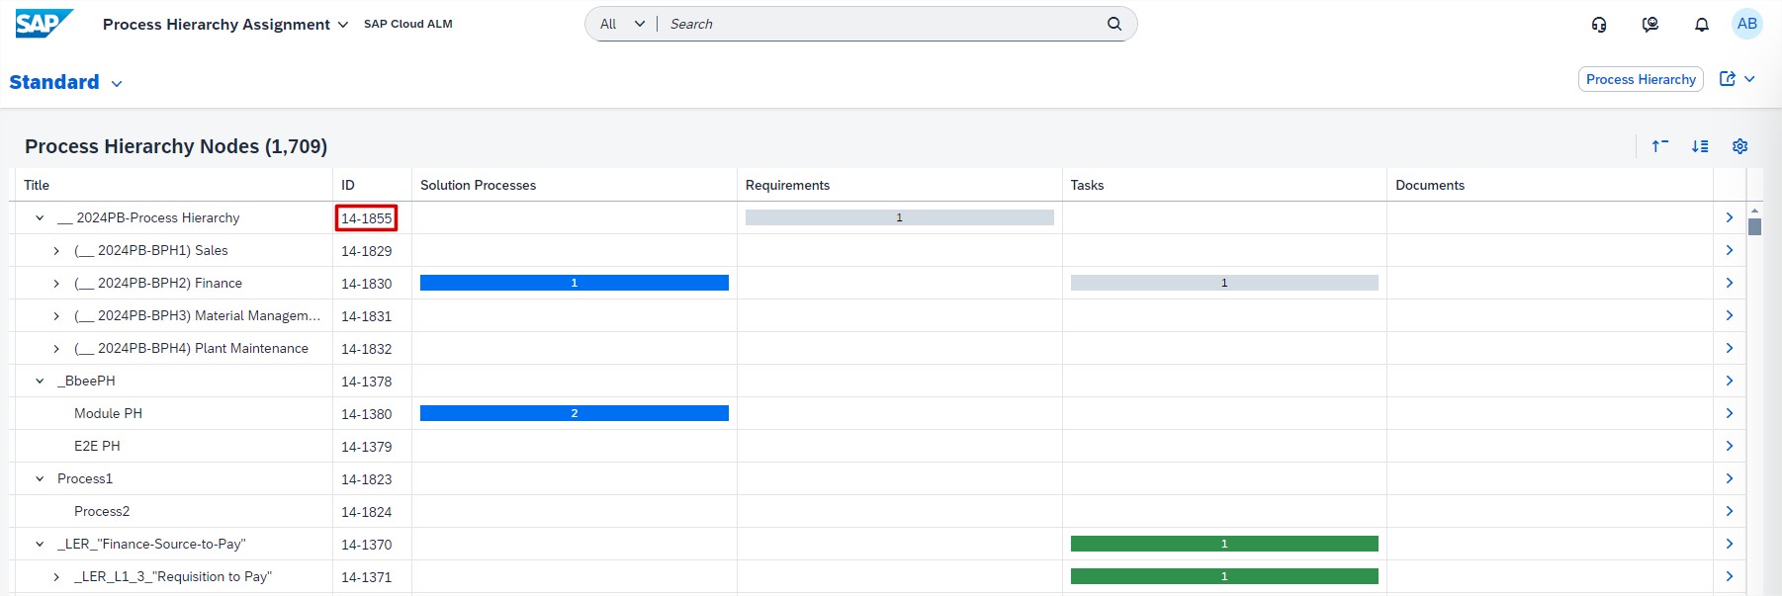The image size is (1782, 596).
Task: Expand the _LER_L1_3_"Requisition to Pay" node
Action: [56, 577]
